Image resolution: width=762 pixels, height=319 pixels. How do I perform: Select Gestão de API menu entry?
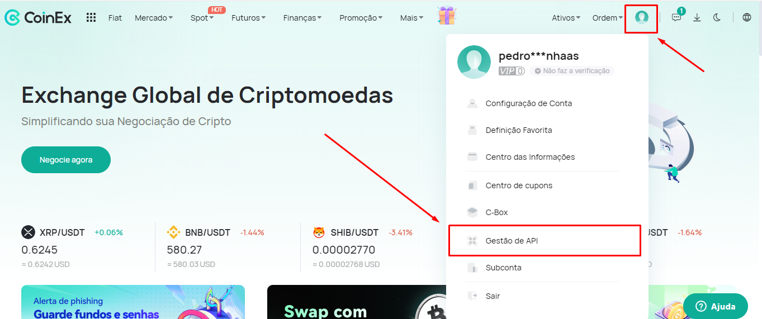click(x=545, y=241)
